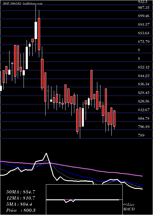Click the last red candlestick on the right
This screenshot has height=215, width=153.
pyautogui.click(x=114, y=119)
